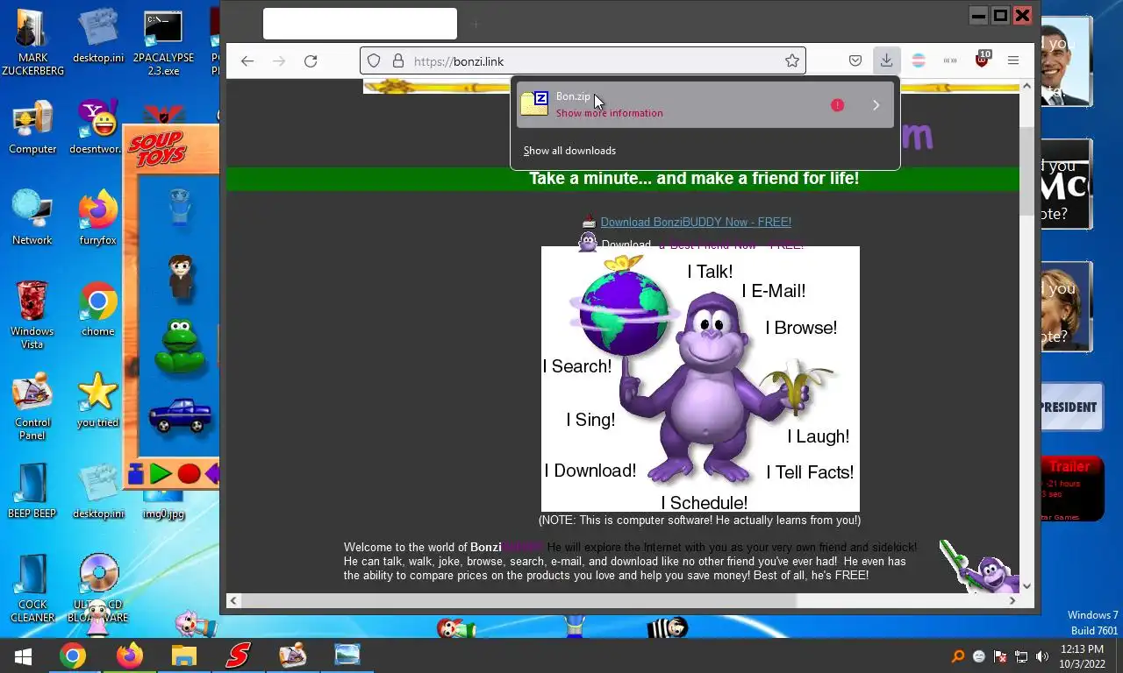Click the Action Center flag tray icon

(x=1000, y=656)
